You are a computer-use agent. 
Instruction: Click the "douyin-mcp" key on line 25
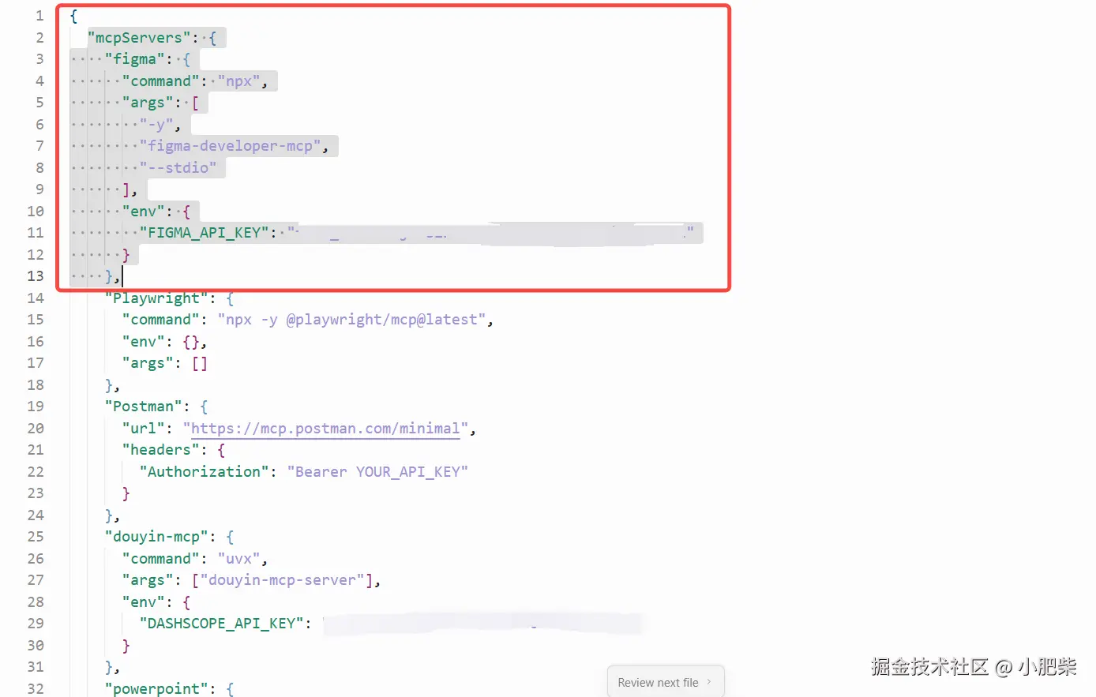[156, 537]
